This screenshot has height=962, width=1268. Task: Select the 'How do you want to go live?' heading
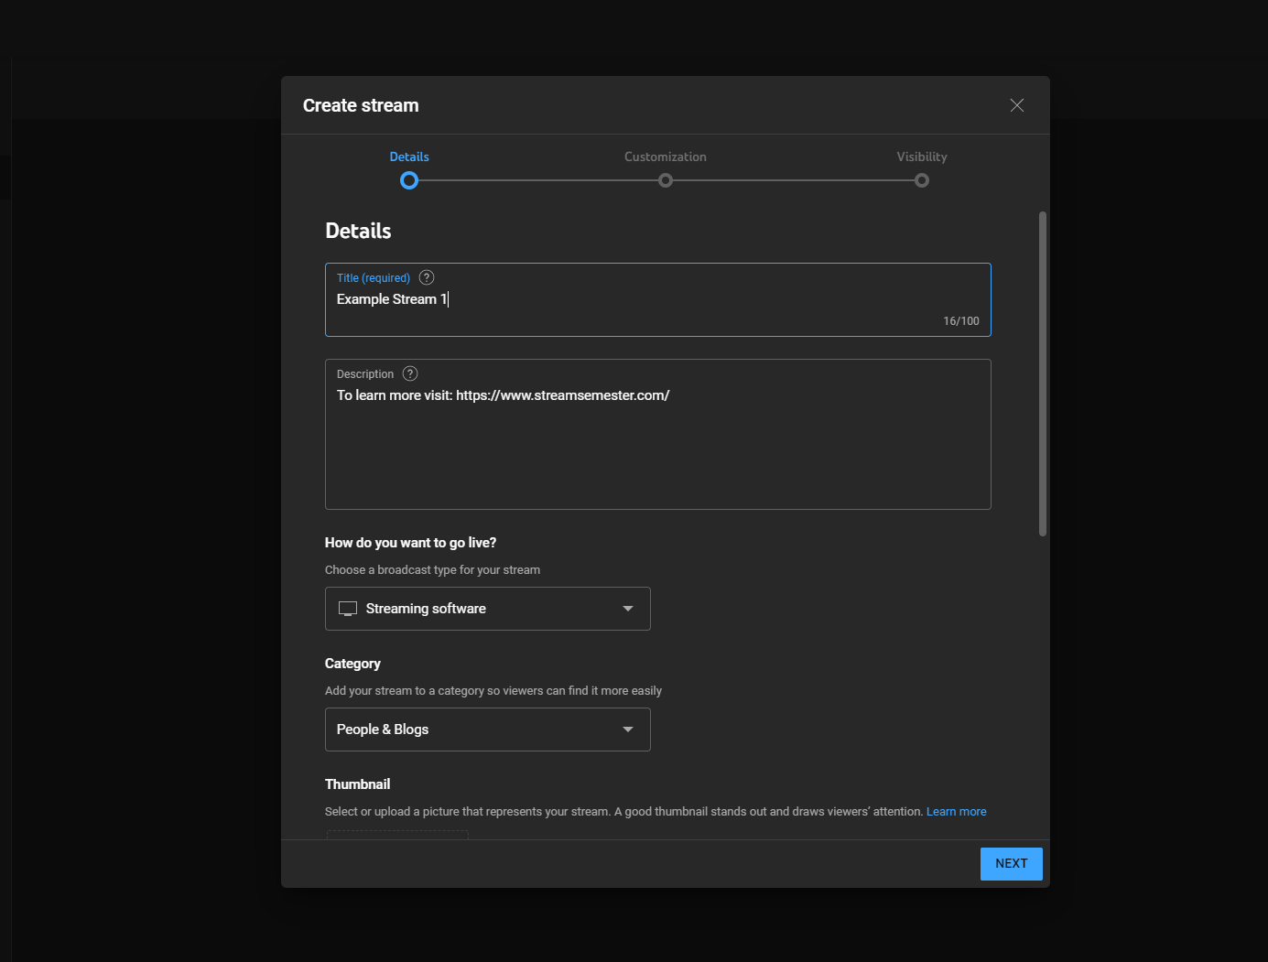pos(410,543)
